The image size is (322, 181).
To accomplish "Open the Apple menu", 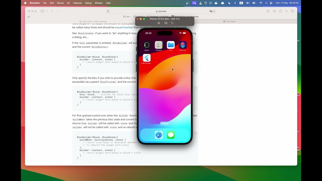I will 25,3.
